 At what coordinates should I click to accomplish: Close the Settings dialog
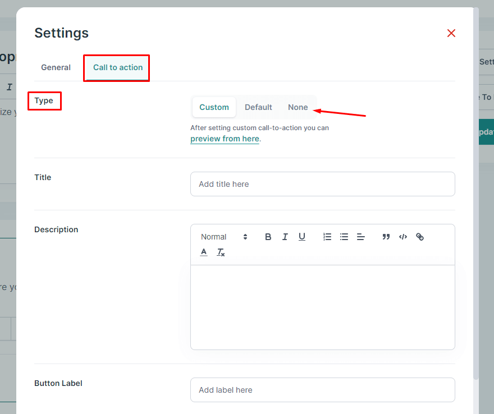[451, 33]
